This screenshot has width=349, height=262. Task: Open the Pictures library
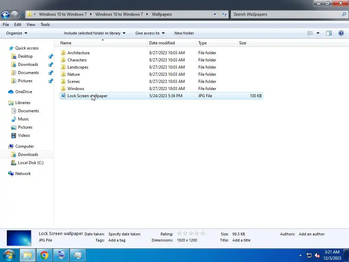22,127
